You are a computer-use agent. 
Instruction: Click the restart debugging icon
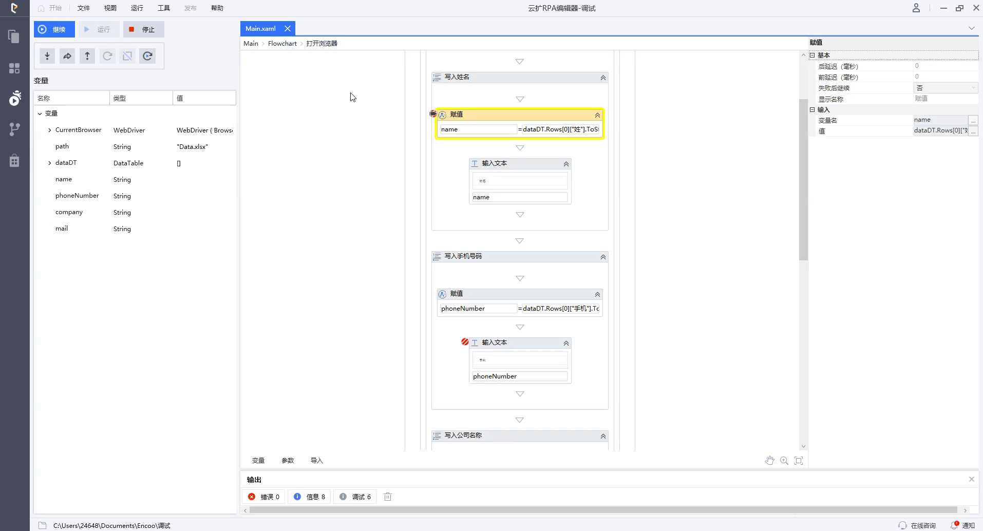pos(148,56)
